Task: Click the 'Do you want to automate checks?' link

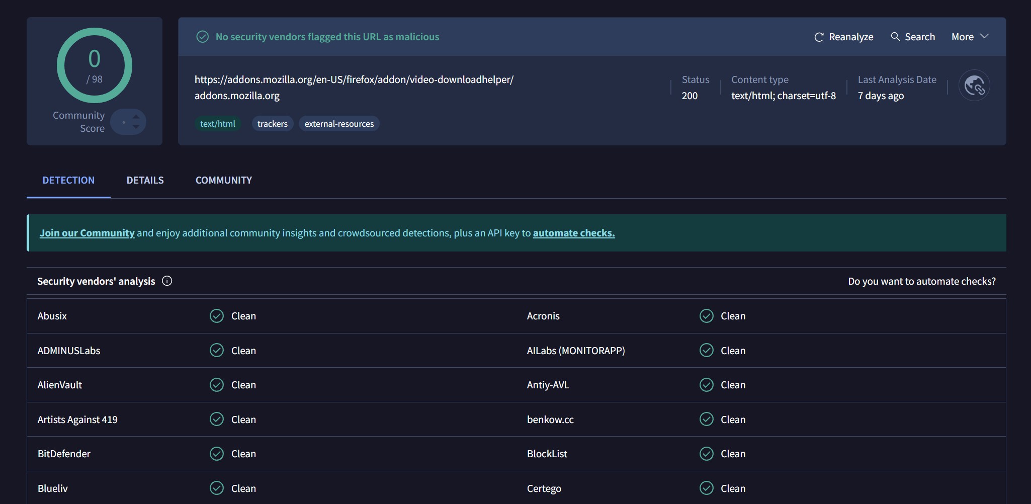Action: (921, 281)
